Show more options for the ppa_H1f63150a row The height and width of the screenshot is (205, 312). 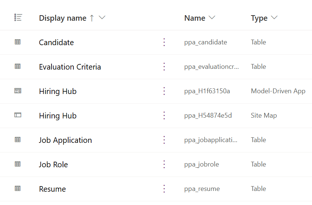(164, 91)
